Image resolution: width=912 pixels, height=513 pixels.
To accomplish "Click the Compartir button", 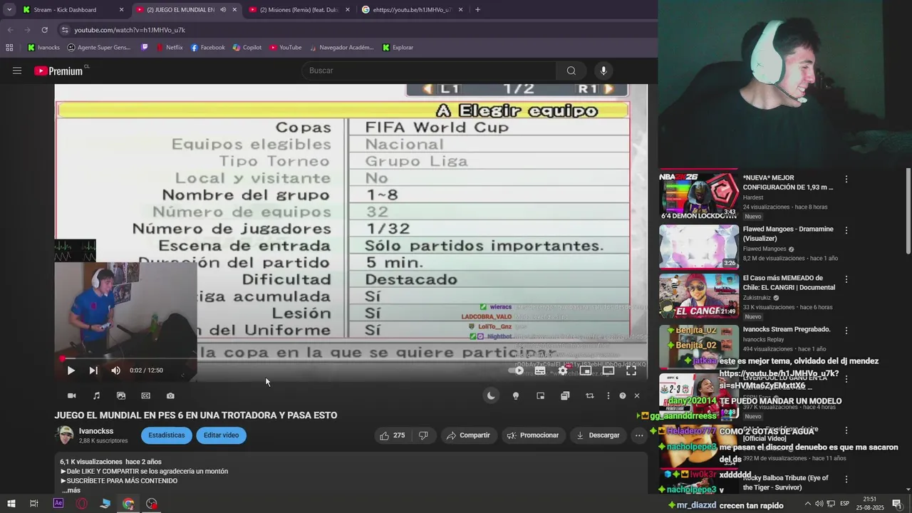I will 468,435.
